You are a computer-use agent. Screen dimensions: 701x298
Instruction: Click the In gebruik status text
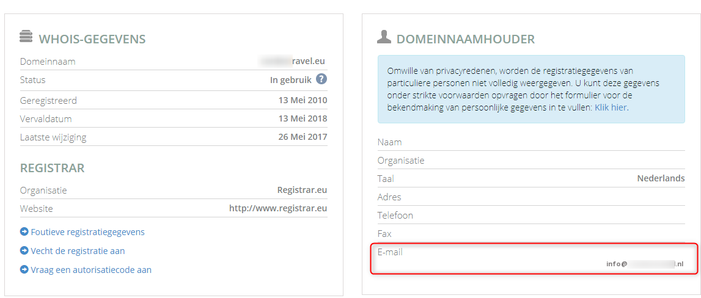click(x=291, y=80)
